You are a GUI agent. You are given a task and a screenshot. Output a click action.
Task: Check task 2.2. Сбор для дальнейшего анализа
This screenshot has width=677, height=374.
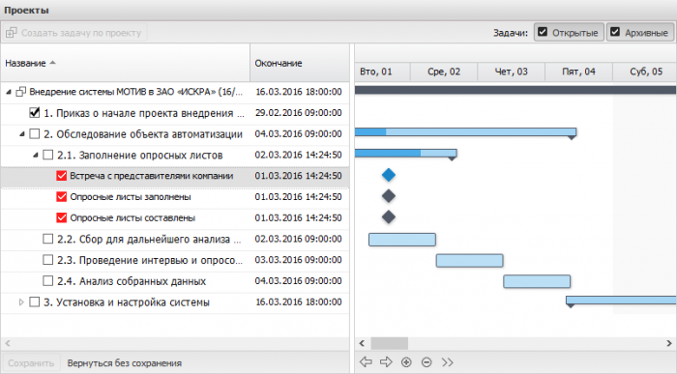pos(48,239)
